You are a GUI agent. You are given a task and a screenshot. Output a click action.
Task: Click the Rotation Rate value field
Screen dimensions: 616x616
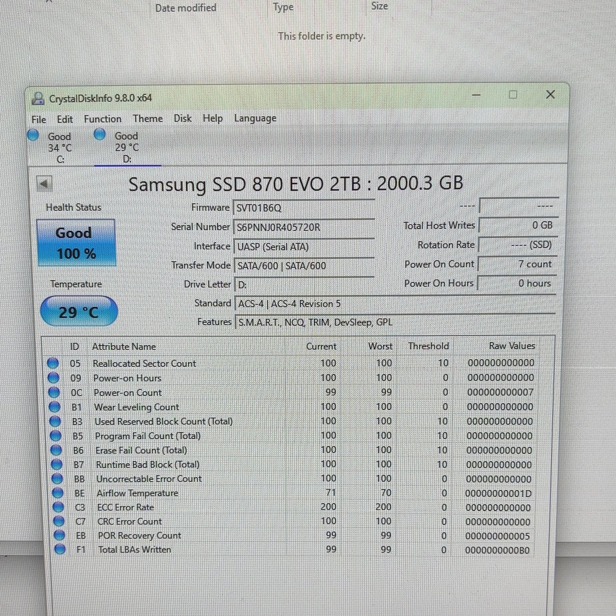pyautogui.click(x=518, y=245)
